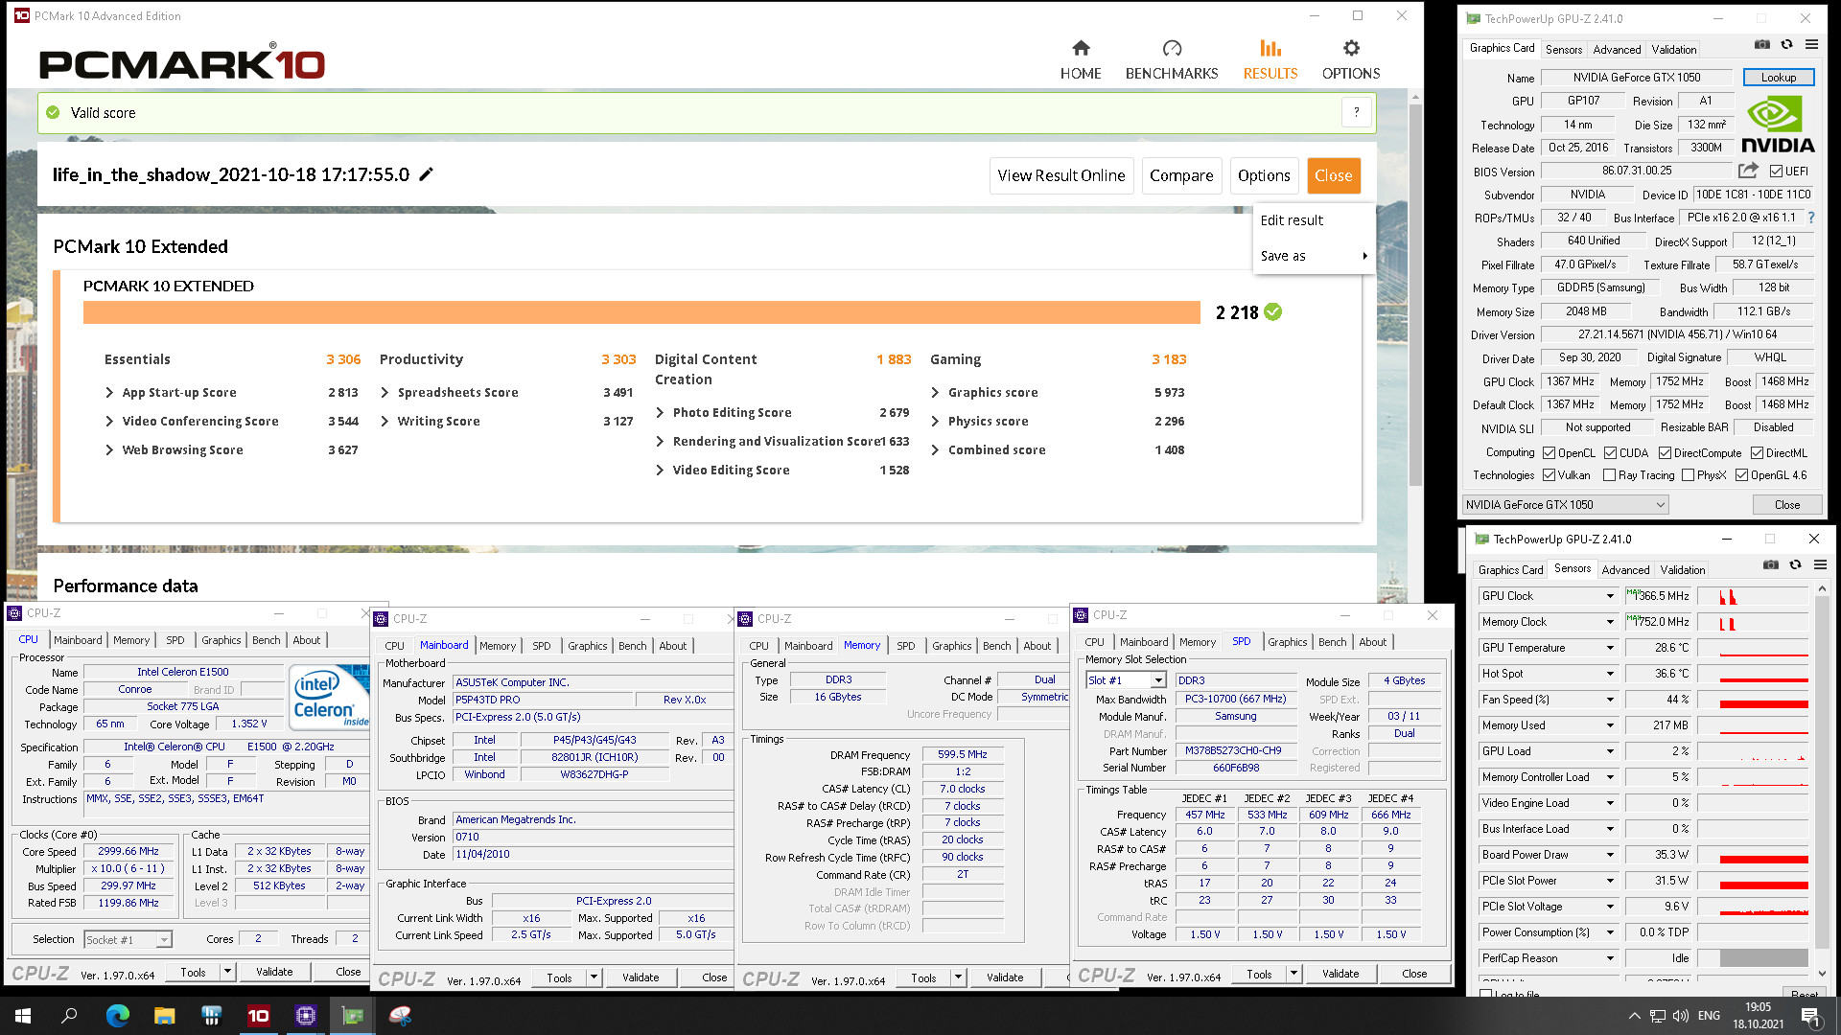Open Save as submenu
1841x1035 pixels.
tap(1313, 256)
